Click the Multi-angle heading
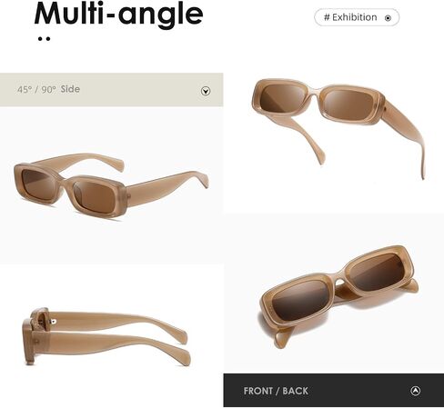Screen dimensions: 444x408 pyautogui.click(x=118, y=14)
